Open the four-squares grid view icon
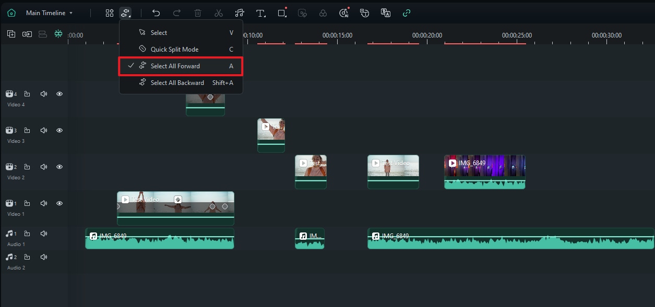 [x=110, y=13]
